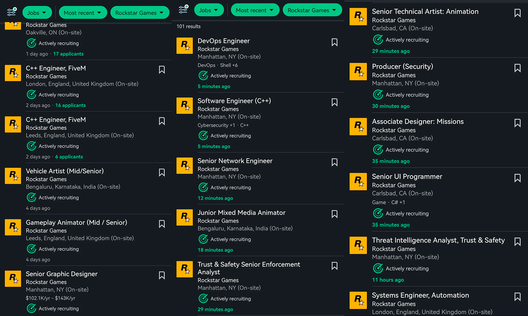Screen dimensions: 528x316
Task: Click the '11 hours ago' timestamp
Action: point(388,280)
